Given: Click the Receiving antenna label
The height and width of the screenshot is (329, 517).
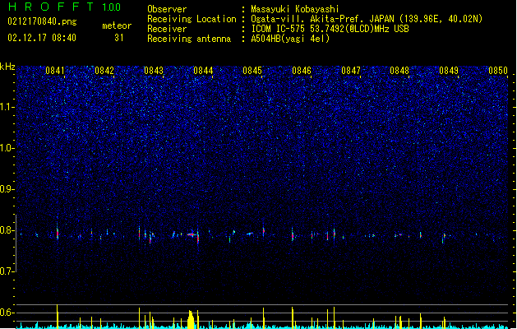Looking at the screenshot, I should [x=189, y=39].
